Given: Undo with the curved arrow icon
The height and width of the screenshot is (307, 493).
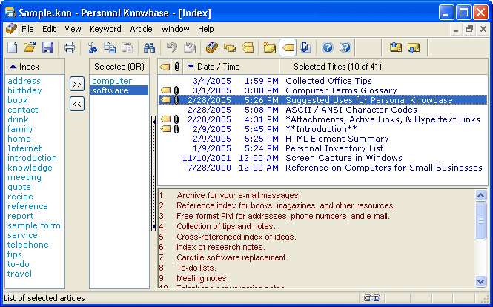Looking at the screenshot, I should coord(172,47).
